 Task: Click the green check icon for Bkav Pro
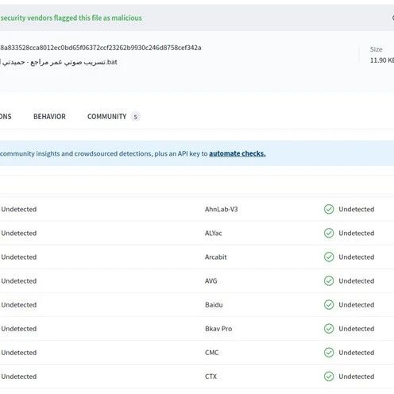point(329,329)
